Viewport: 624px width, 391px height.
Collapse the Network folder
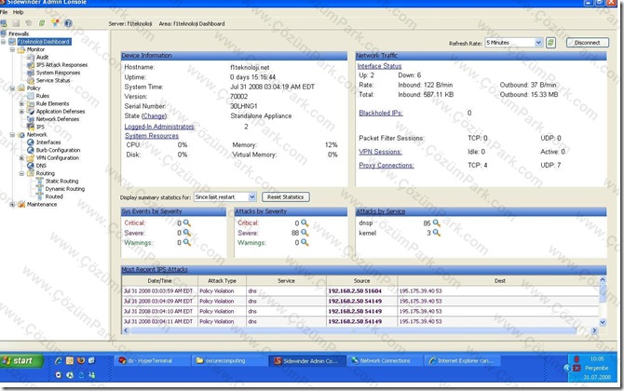12,134
